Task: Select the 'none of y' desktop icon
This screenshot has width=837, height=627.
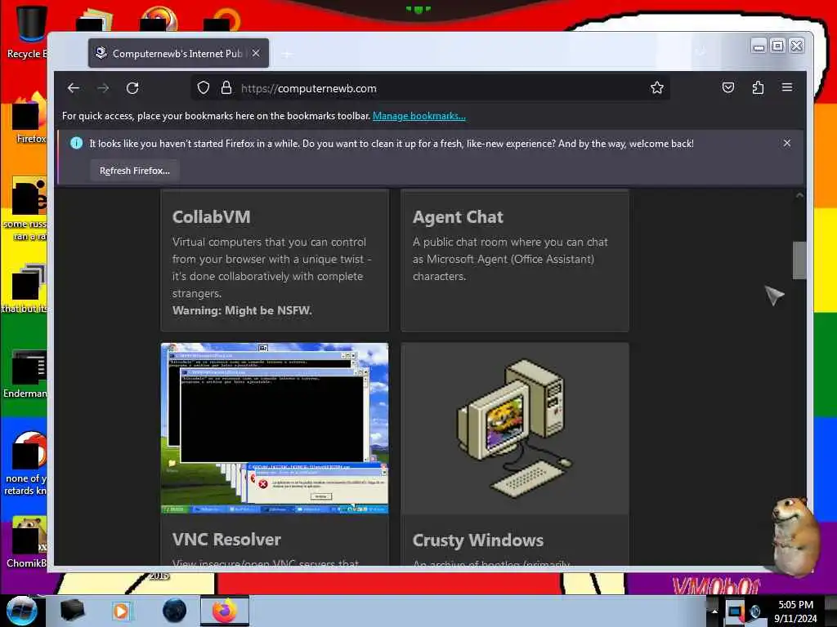Action: tap(27, 464)
